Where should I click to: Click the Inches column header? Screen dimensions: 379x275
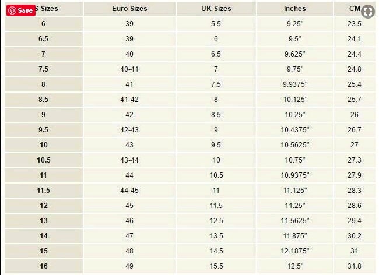click(294, 9)
